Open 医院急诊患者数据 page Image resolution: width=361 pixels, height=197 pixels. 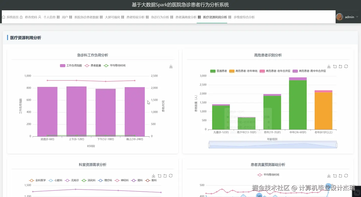coord(87,17)
